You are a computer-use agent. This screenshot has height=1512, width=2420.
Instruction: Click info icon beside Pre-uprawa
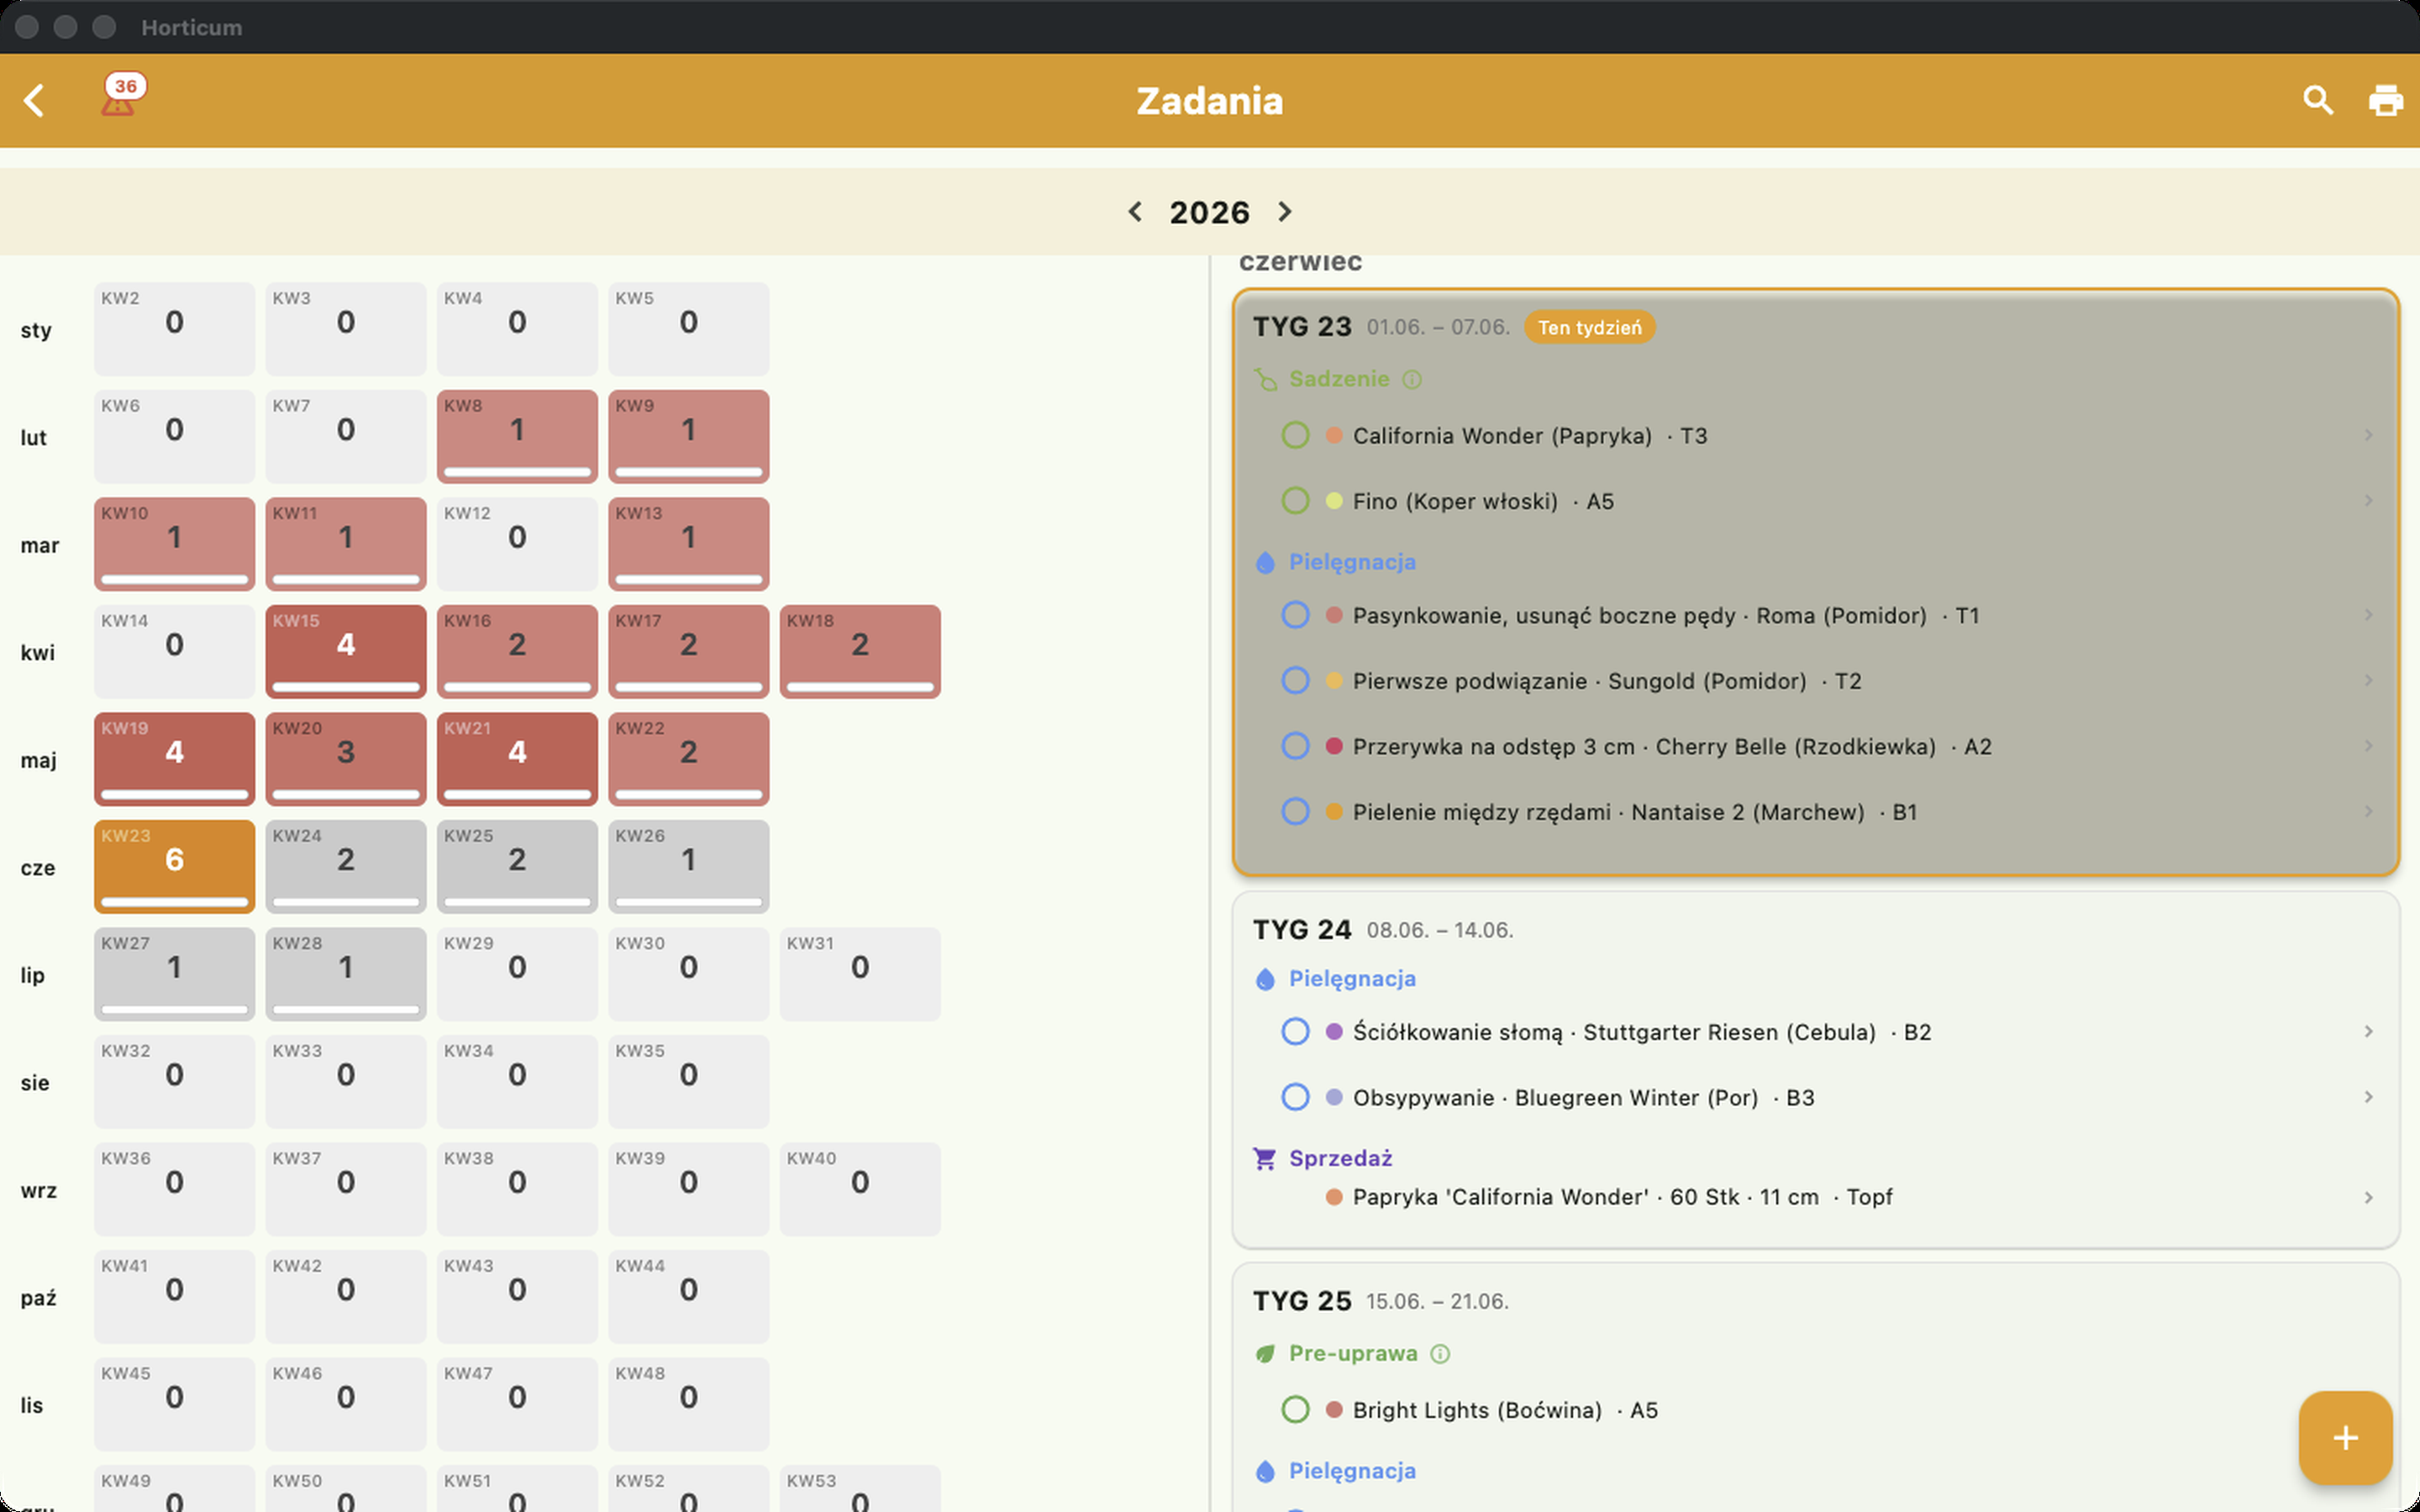tap(1440, 1353)
